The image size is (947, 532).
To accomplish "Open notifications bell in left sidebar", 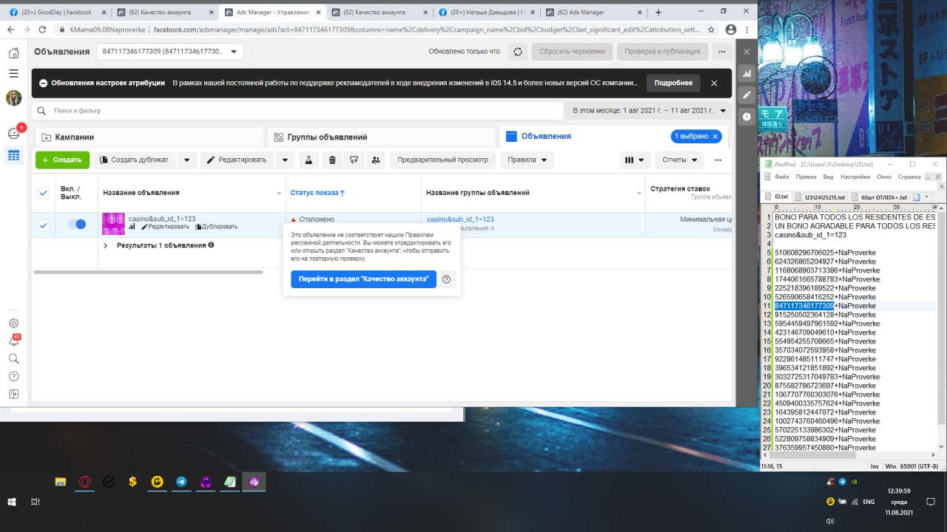I will click(13, 341).
